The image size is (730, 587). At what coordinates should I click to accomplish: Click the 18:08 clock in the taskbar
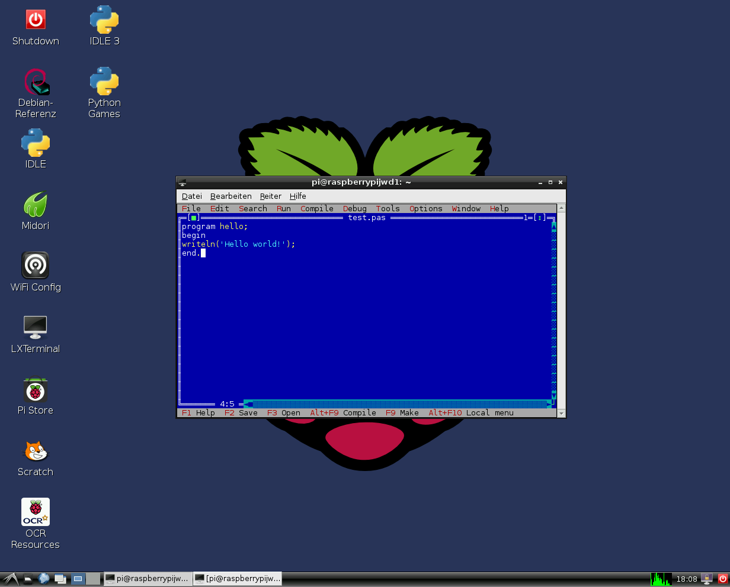click(x=687, y=579)
